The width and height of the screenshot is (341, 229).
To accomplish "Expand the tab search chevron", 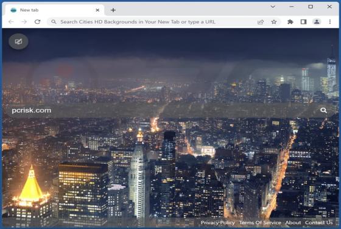I will (273, 7).
